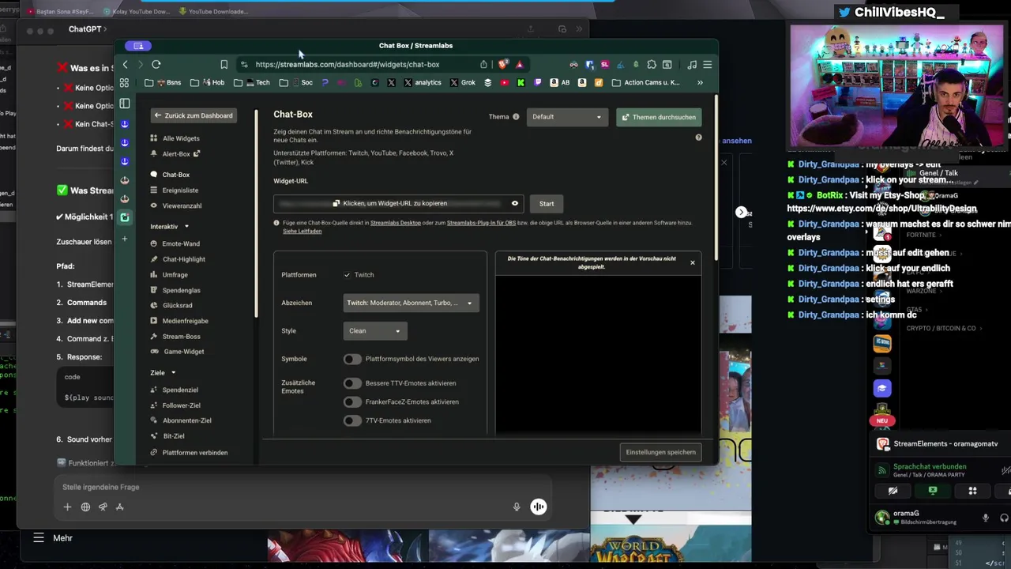Open the X analytics bookmark
This screenshot has height=569, width=1011.
coord(423,82)
